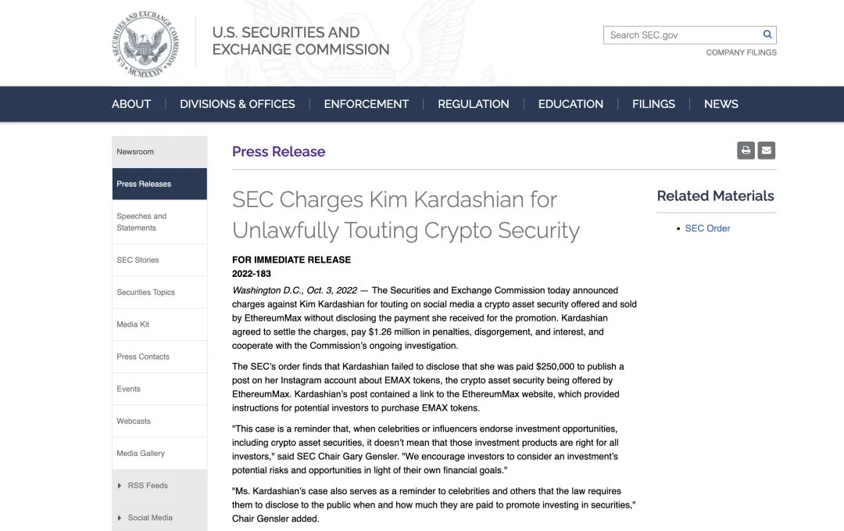Open the Enforcement menu

click(x=366, y=104)
